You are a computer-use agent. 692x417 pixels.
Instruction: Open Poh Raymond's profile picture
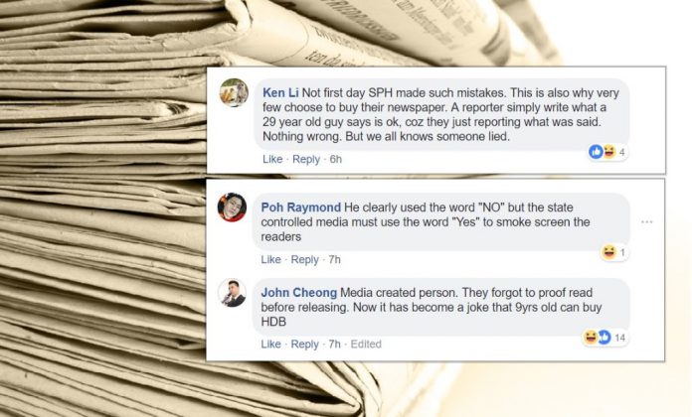coord(232,208)
